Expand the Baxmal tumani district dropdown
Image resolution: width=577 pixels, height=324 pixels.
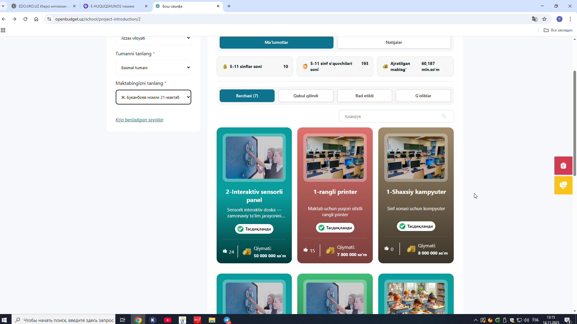(x=153, y=68)
